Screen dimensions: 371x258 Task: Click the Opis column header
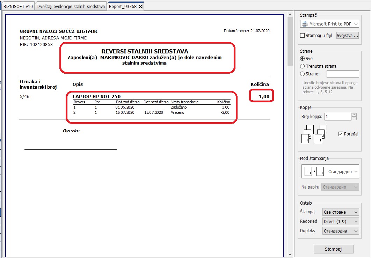(78, 84)
